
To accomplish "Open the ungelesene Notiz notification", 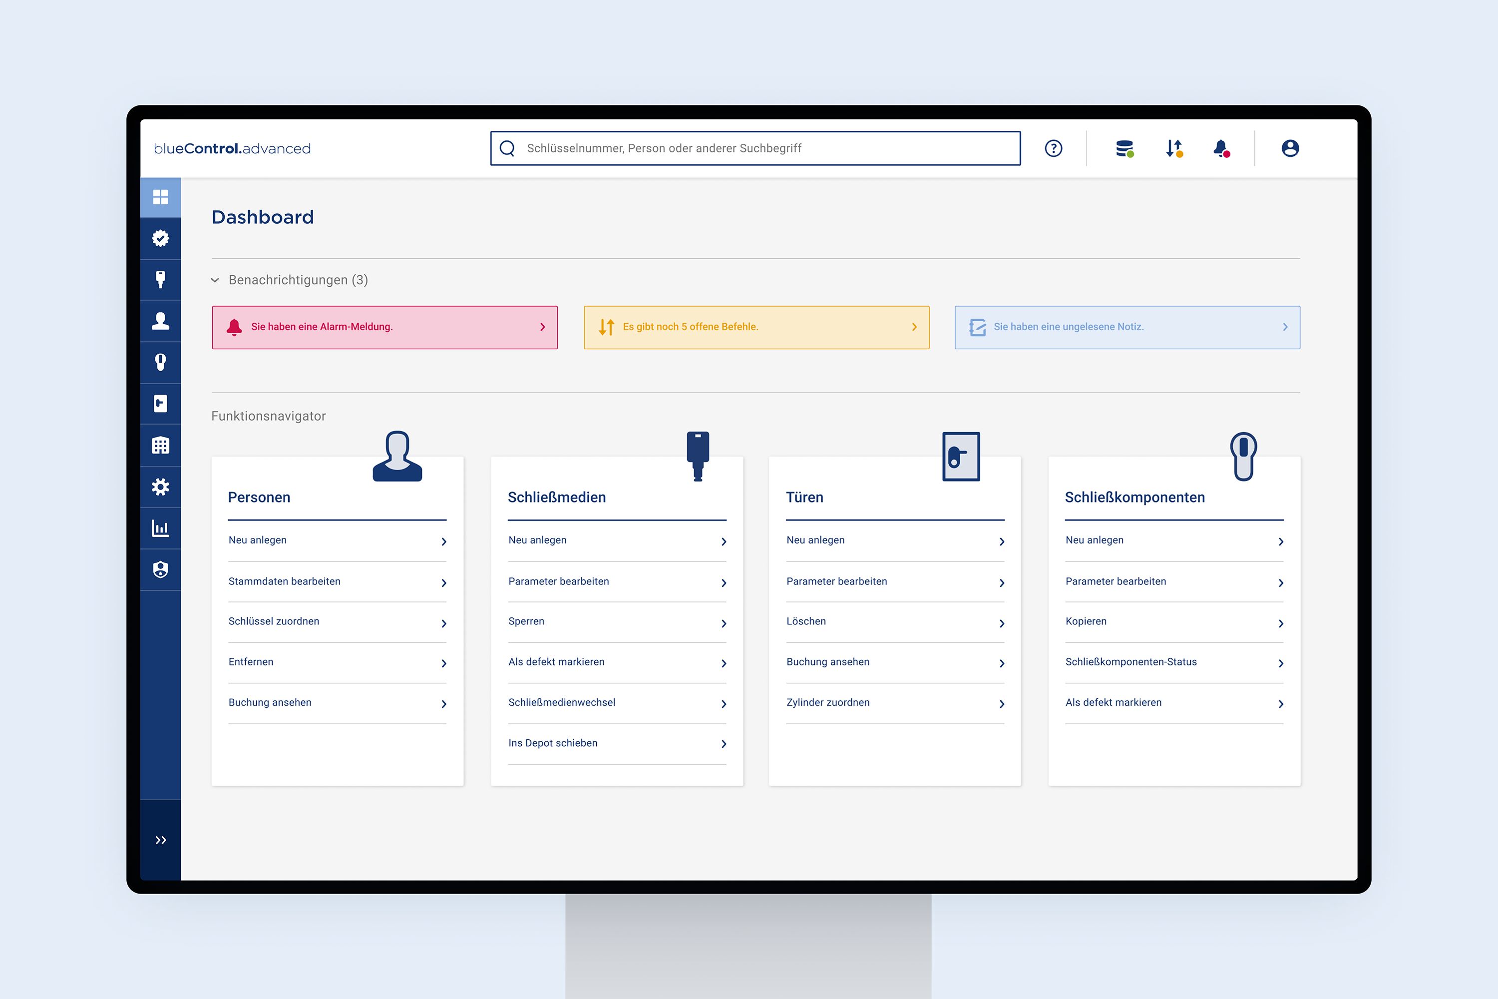I will coord(1126,327).
